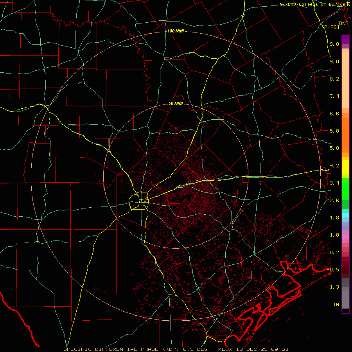Click the 2.6 value on color scale

pos(334,201)
